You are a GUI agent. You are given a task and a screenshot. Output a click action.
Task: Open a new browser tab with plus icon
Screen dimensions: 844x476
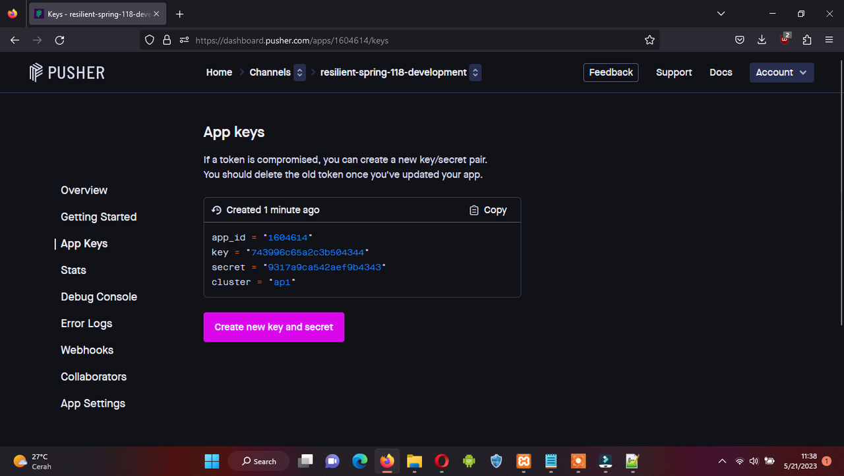[180, 14]
